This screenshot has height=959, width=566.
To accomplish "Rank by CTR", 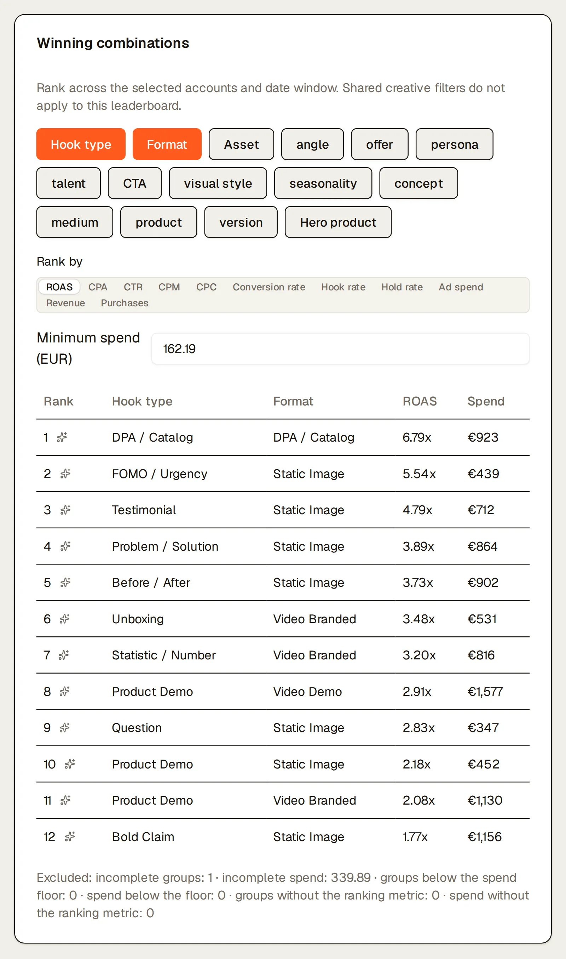I will (133, 287).
